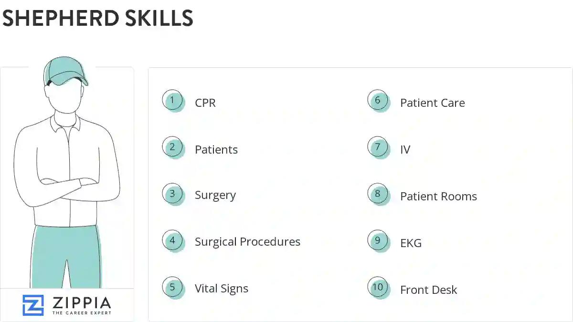The width and height of the screenshot is (573, 322).
Task: Select the Patients skill text
Action: tap(216, 150)
